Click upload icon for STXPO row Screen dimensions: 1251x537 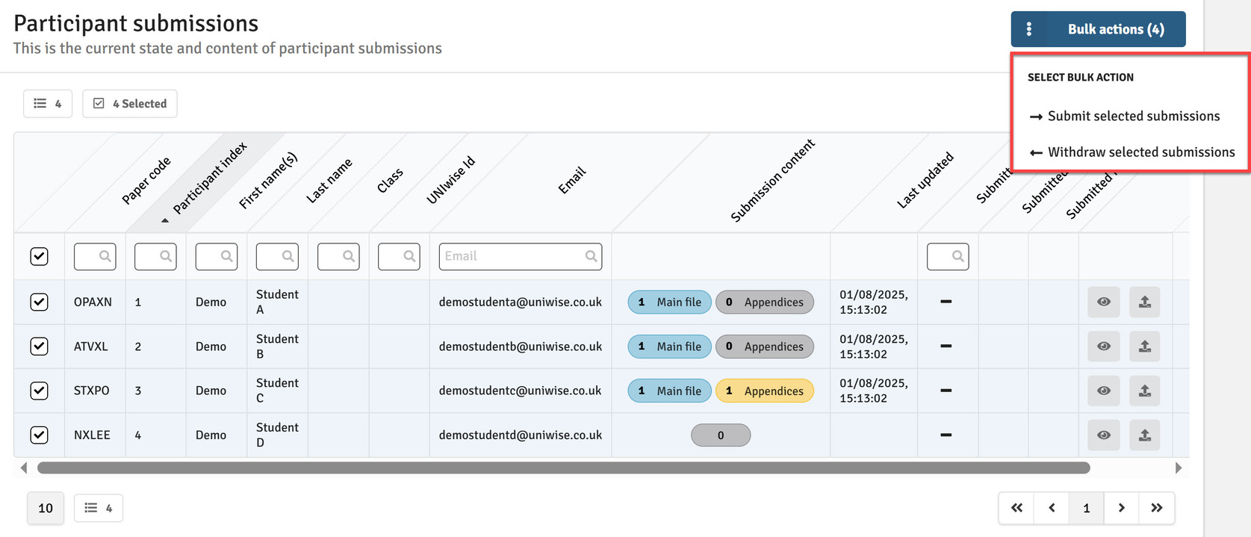(x=1144, y=391)
